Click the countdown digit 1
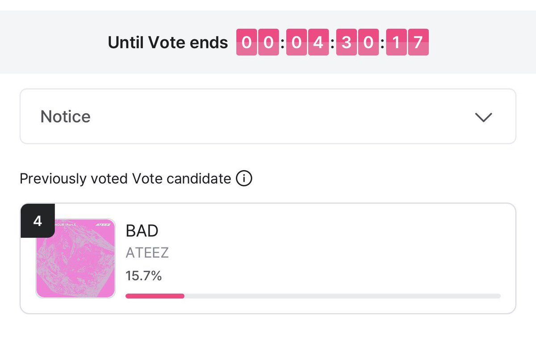Viewport: 536px width, 339px height. point(397,42)
